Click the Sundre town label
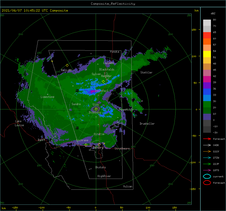The image size is (226, 211). pyautogui.click(x=76, y=104)
